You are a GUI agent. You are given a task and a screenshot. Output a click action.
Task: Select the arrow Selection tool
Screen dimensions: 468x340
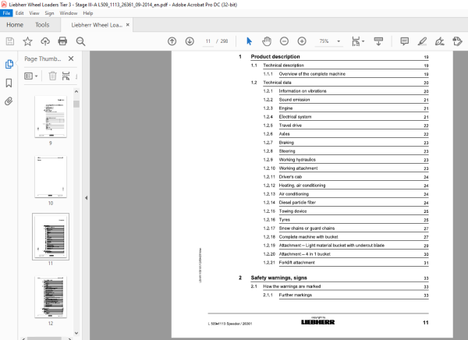point(249,41)
